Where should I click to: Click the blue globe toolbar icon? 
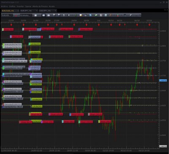pyautogui.click(x=90, y=15)
